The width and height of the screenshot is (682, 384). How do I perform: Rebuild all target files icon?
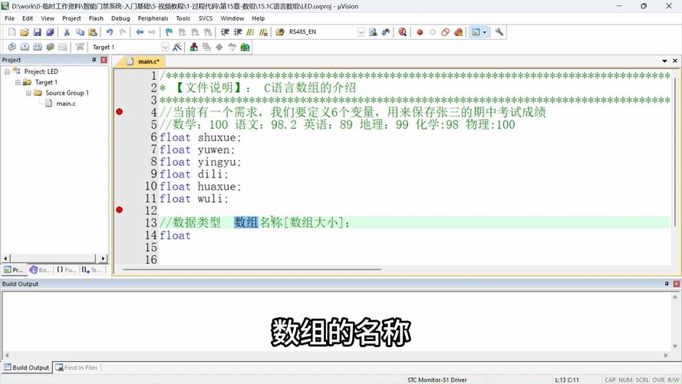pos(38,47)
